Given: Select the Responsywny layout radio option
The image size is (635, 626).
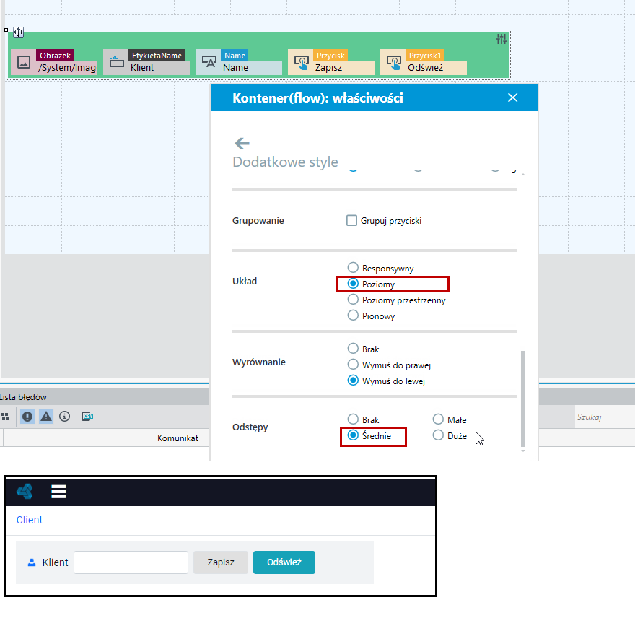Looking at the screenshot, I should 353,267.
